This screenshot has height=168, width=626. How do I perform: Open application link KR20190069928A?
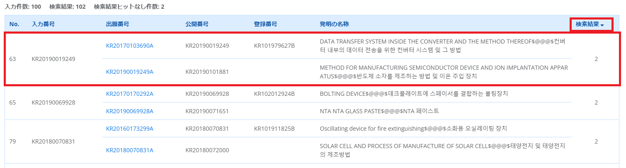[129, 111]
